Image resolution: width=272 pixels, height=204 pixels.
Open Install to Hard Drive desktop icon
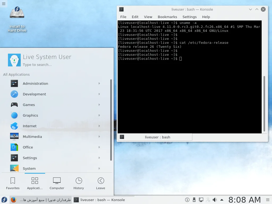[17, 19]
